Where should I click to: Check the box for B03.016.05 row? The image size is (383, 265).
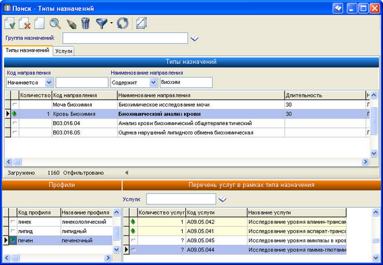tap(15, 132)
